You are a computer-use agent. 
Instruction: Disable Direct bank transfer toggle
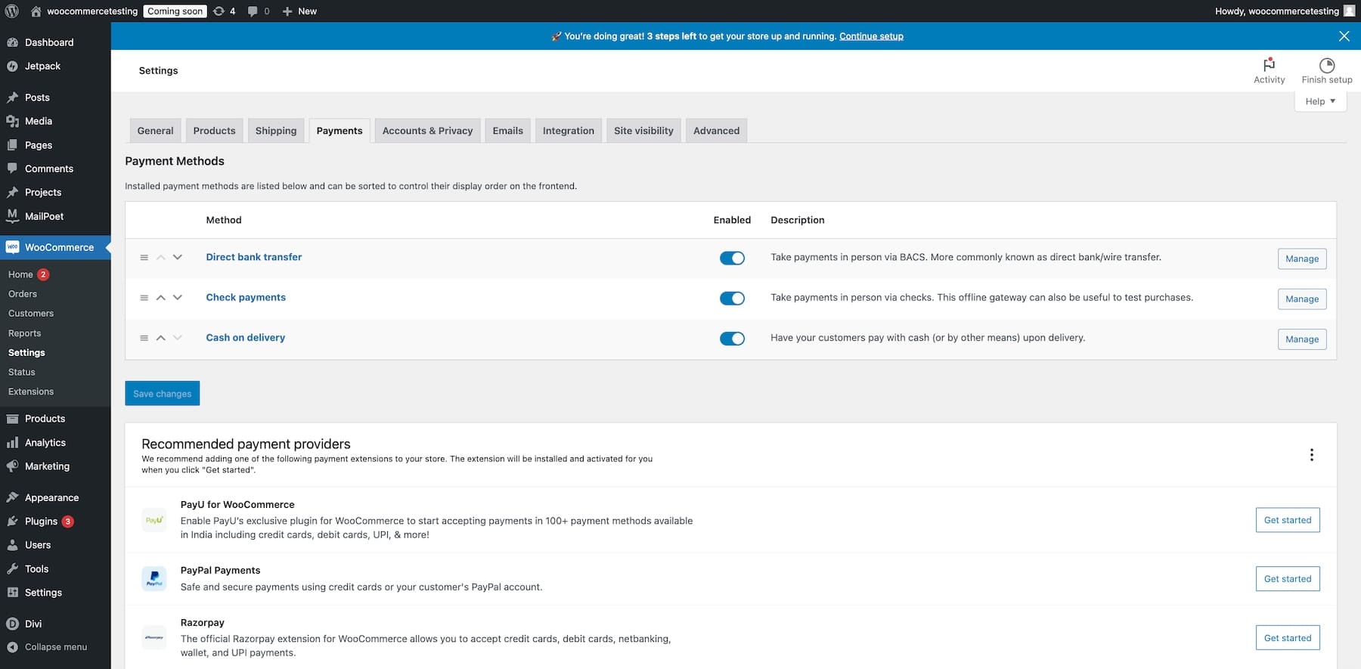731,259
